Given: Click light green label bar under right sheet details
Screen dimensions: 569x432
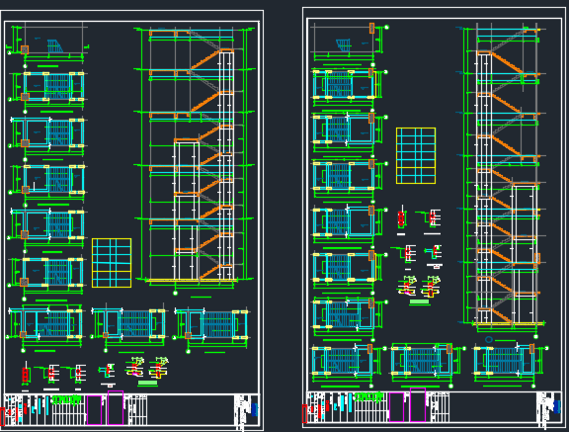Looking at the screenshot, I should click(419, 302).
